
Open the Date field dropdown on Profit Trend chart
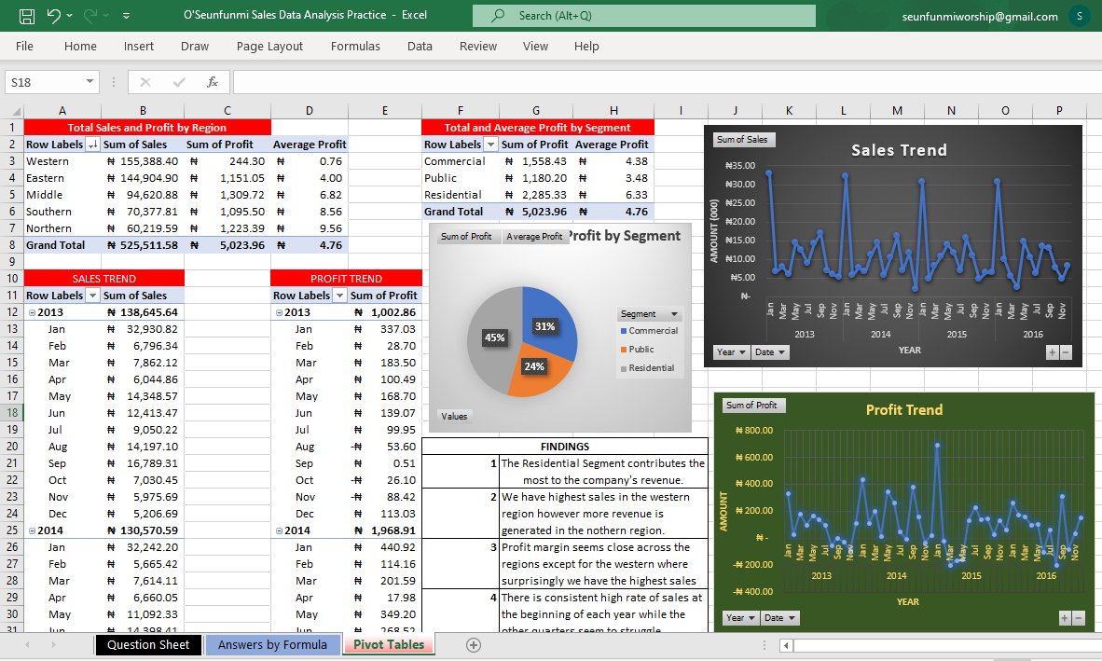780,617
